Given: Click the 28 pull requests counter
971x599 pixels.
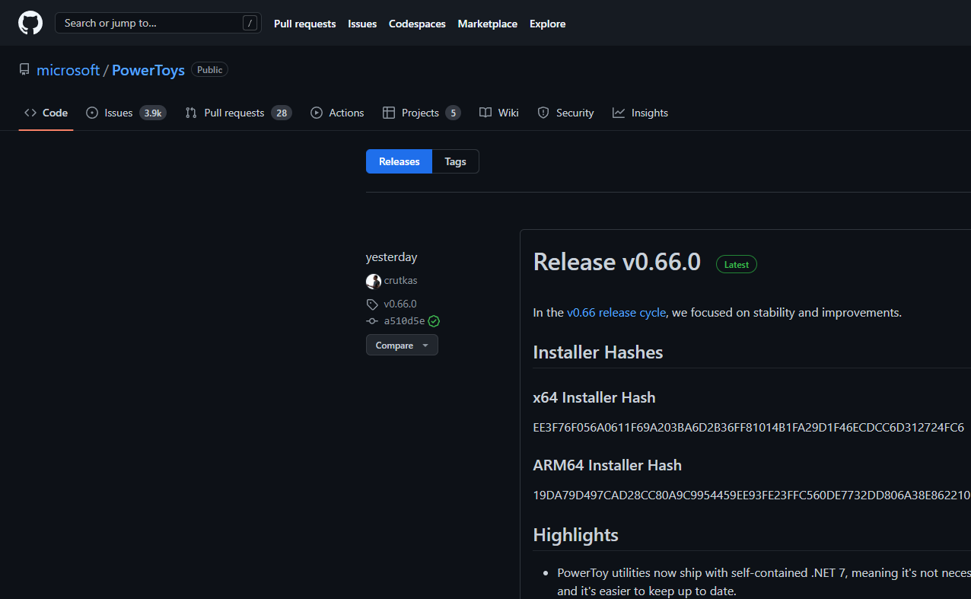Looking at the screenshot, I should pyautogui.click(x=282, y=113).
